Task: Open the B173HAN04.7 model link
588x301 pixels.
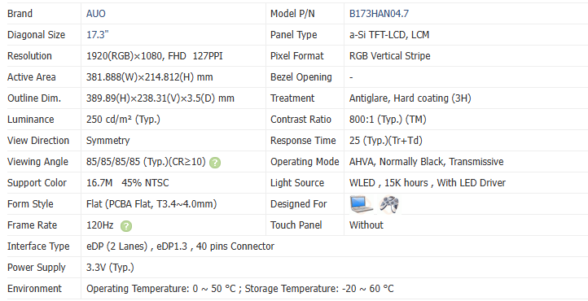Action: pyautogui.click(x=380, y=14)
